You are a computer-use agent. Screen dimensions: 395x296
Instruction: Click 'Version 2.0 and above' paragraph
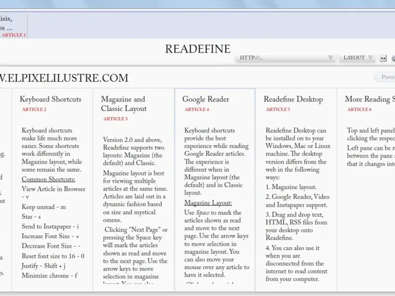click(133, 151)
